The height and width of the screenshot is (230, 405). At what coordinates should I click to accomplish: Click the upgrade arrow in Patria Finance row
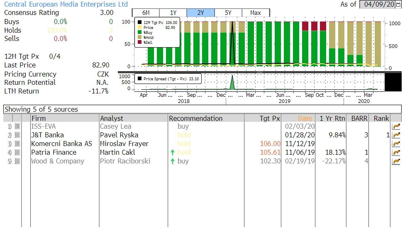tap(173, 153)
